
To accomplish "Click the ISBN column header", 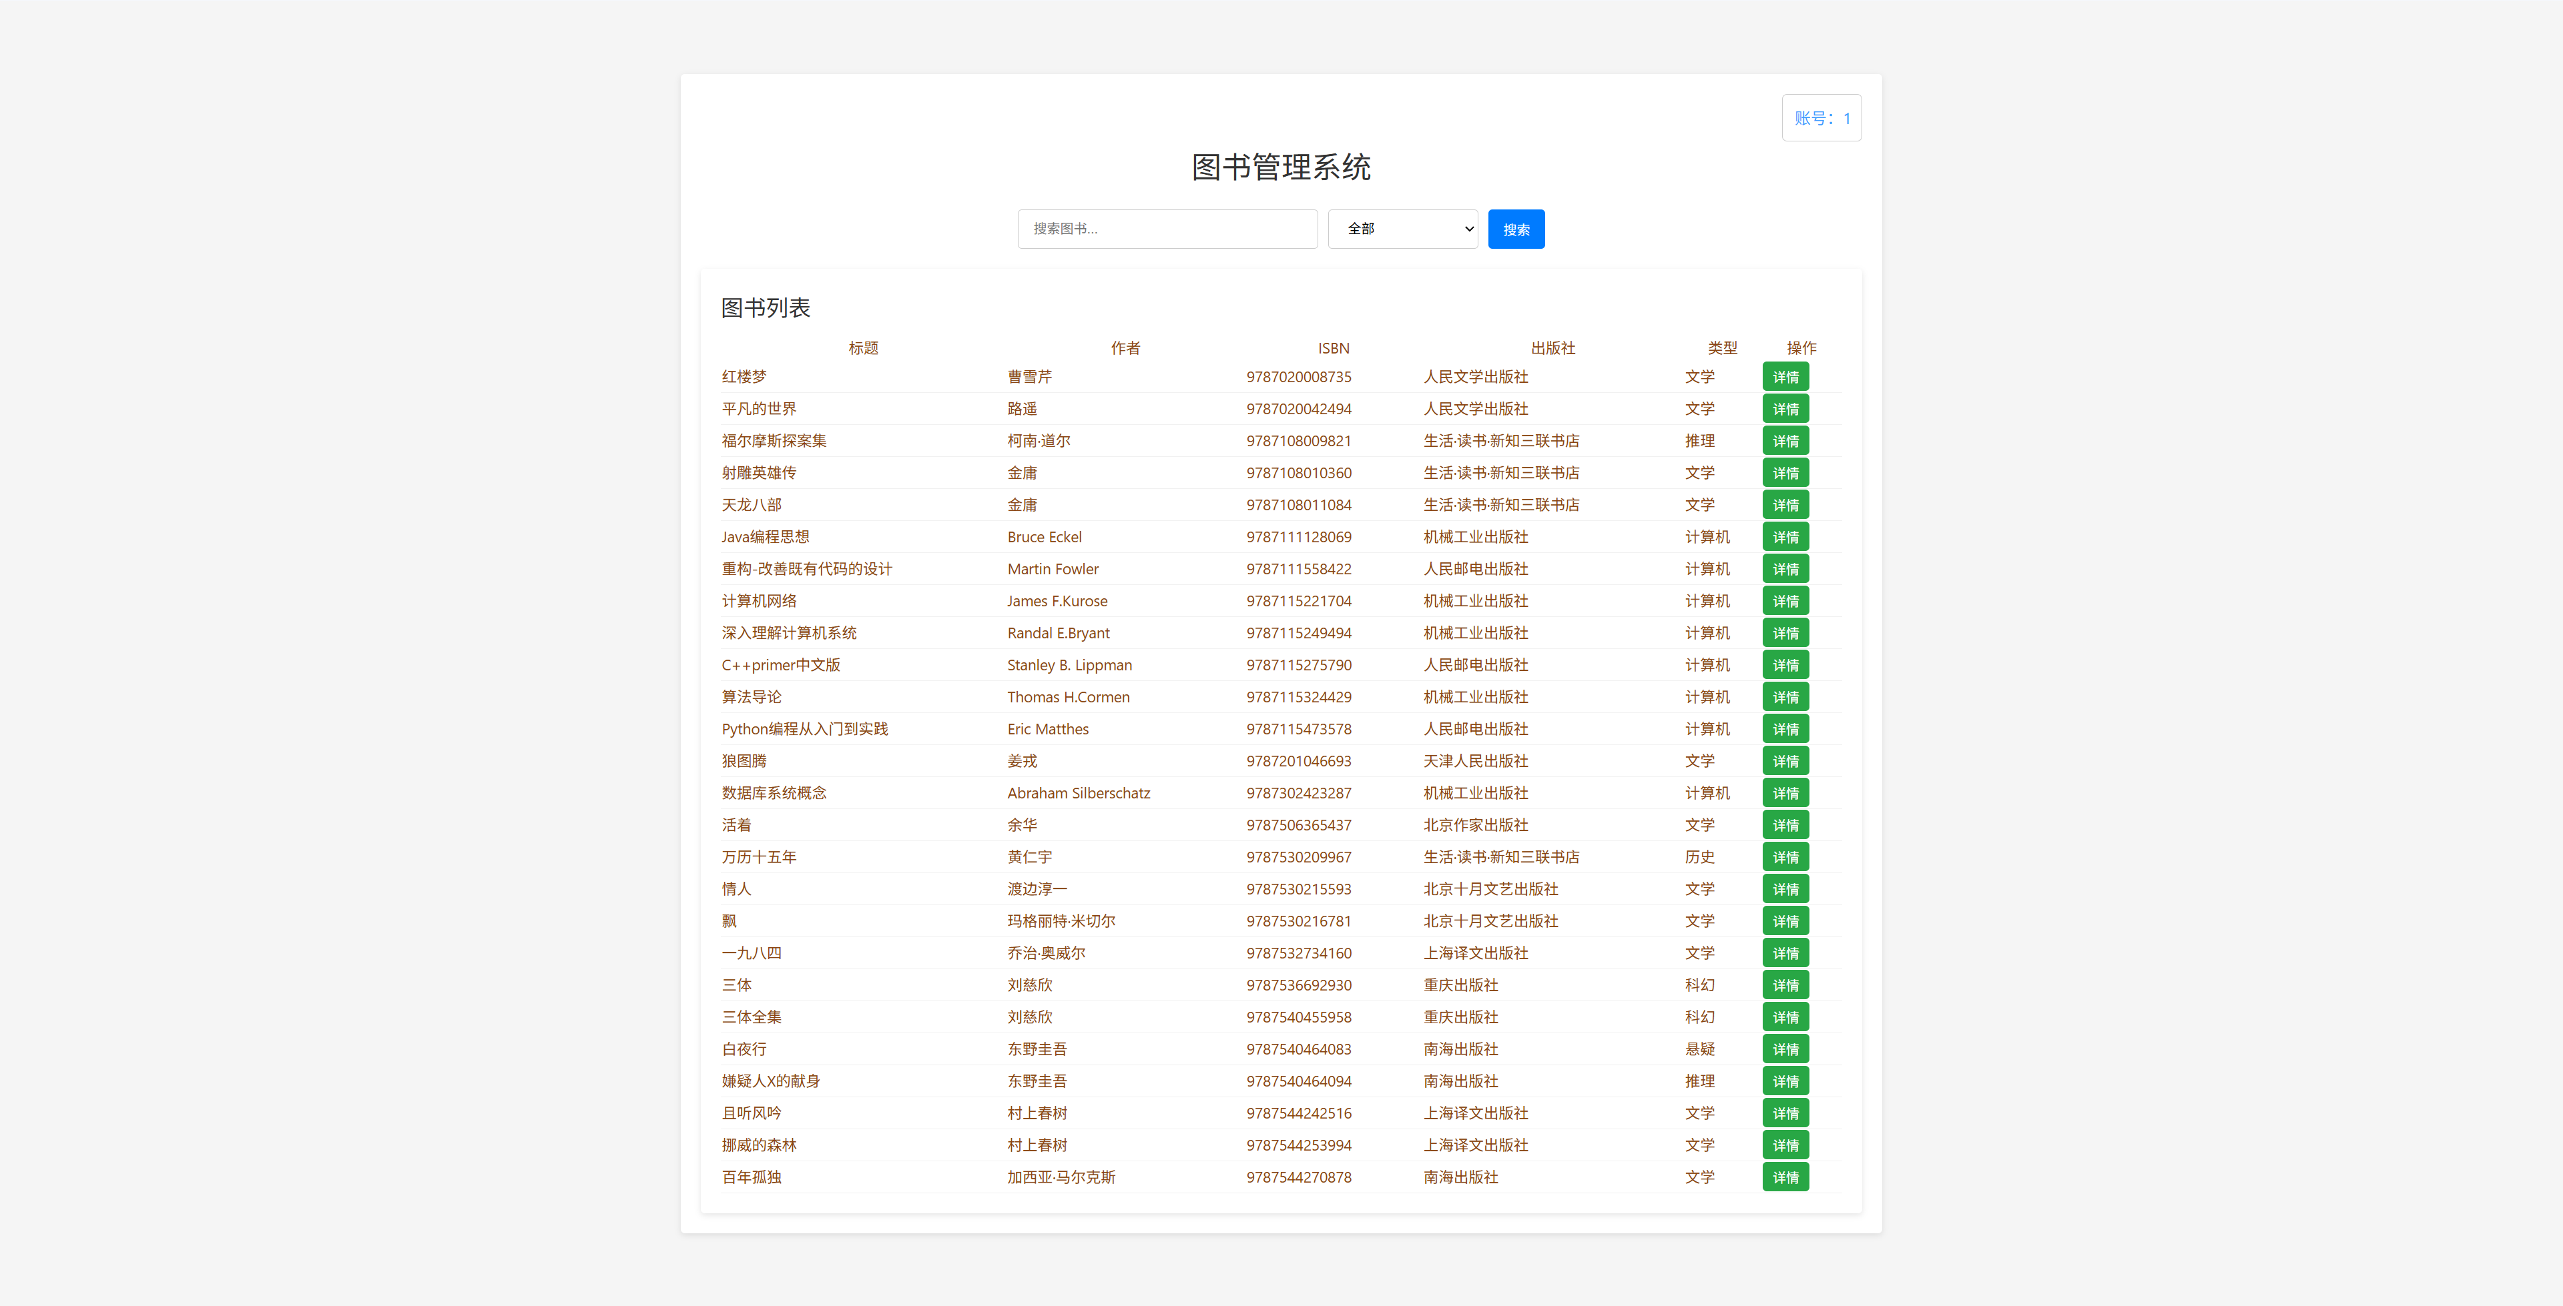I will tap(1332, 347).
